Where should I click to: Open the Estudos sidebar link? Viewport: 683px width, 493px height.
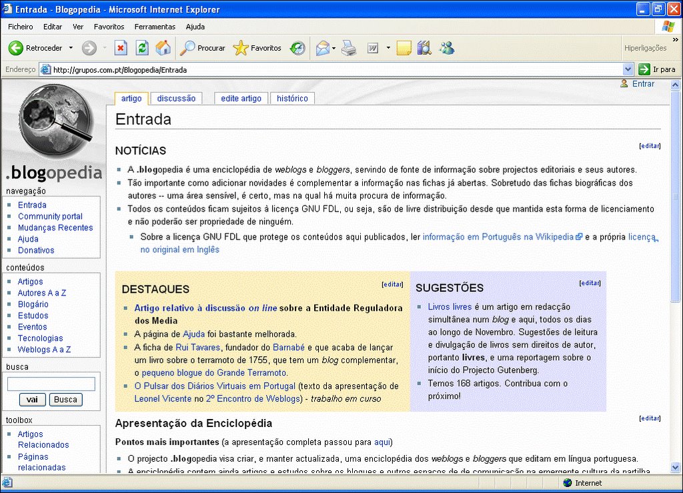click(33, 316)
